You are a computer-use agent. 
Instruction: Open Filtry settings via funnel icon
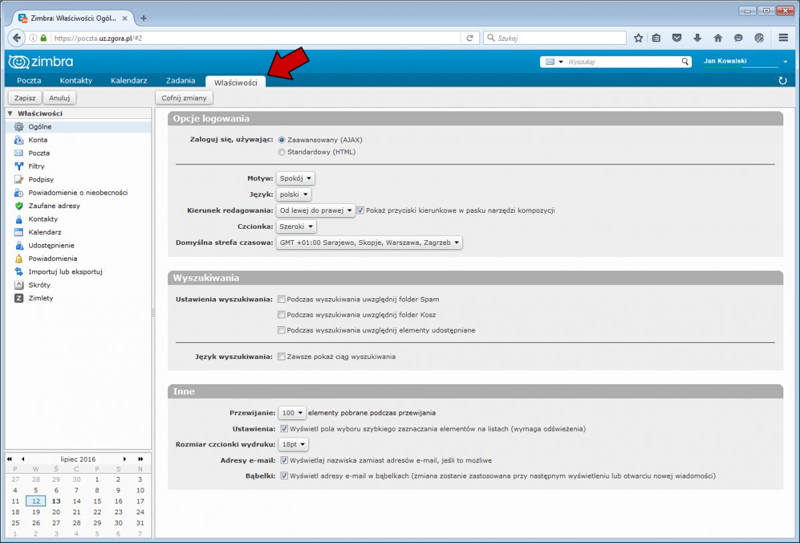[x=19, y=166]
